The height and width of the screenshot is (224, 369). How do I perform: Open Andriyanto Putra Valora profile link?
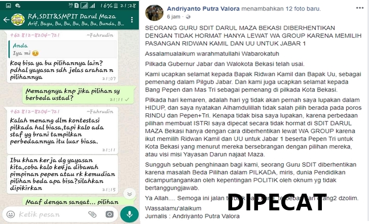click(x=203, y=9)
